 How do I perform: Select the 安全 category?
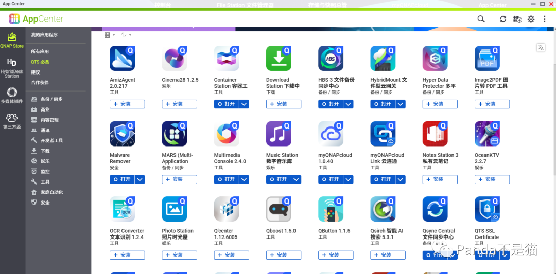coord(41,203)
